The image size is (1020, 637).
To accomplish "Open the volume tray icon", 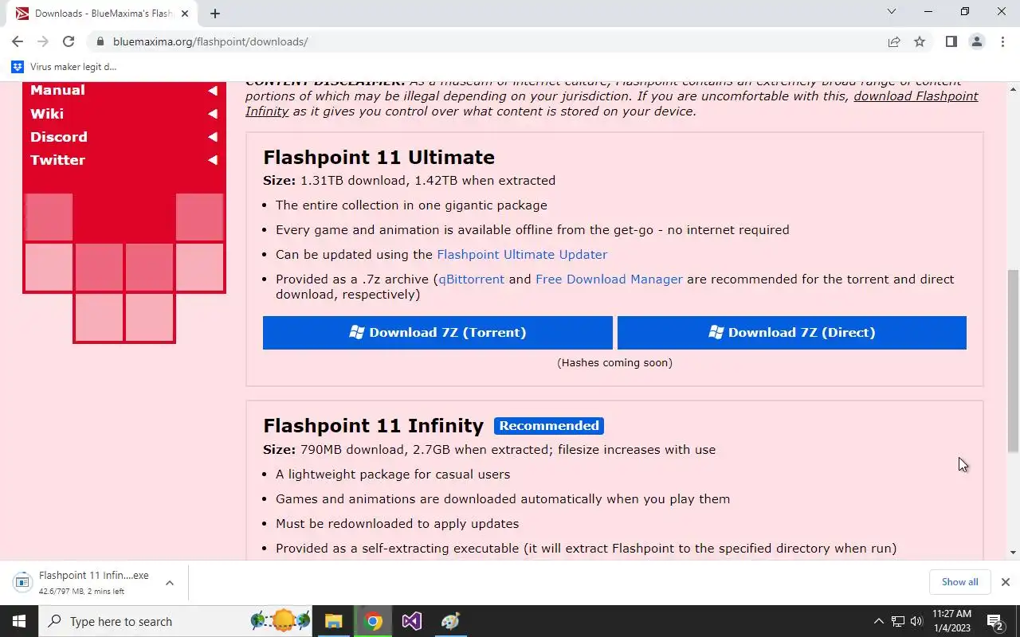I will pos(916,621).
